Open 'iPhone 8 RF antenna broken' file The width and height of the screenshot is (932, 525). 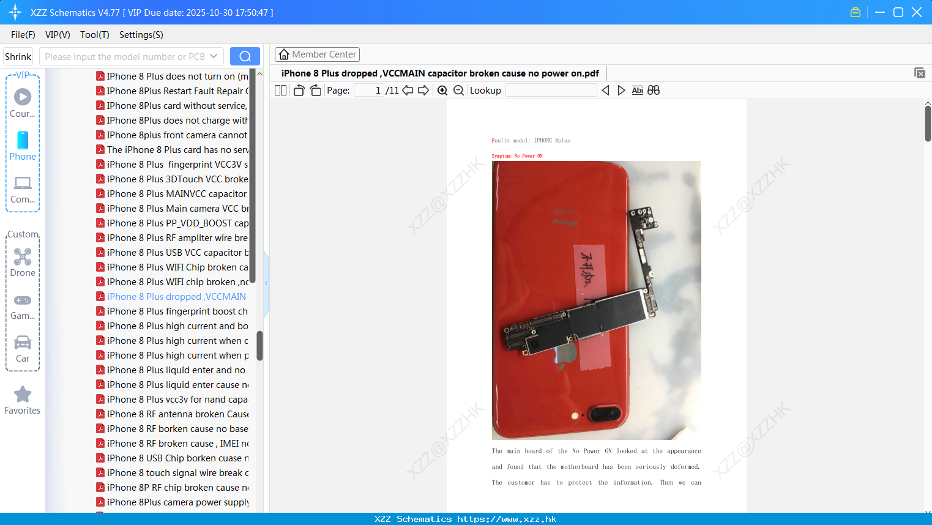(172, 414)
